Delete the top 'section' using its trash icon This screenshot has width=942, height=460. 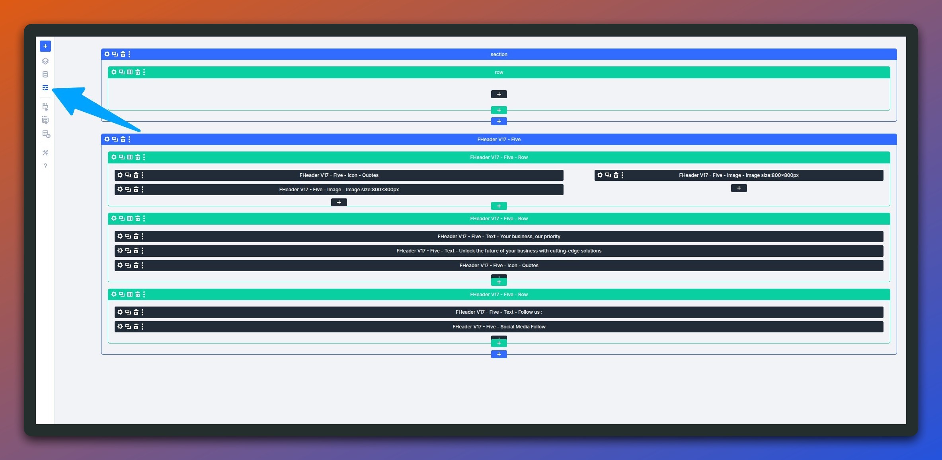pos(123,54)
